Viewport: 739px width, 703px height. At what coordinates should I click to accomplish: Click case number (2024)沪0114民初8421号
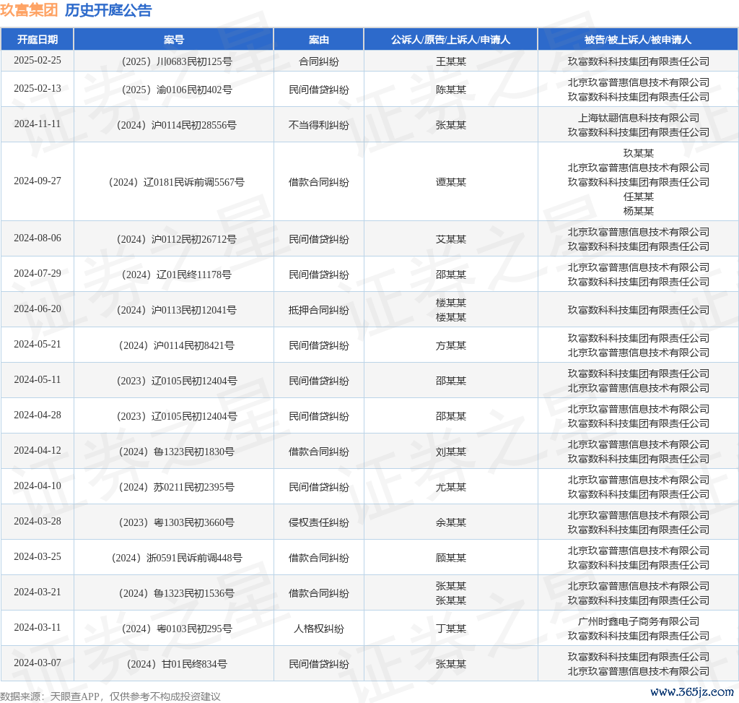(x=176, y=345)
